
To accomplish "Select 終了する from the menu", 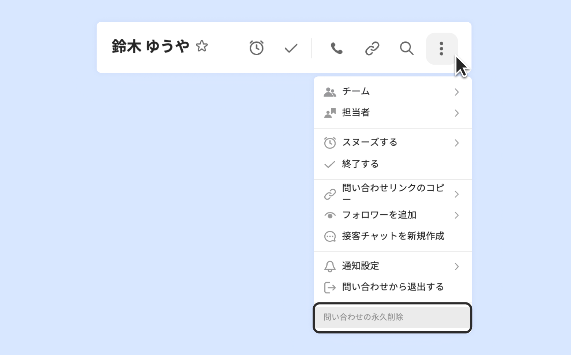I will (x=360, y=164).
